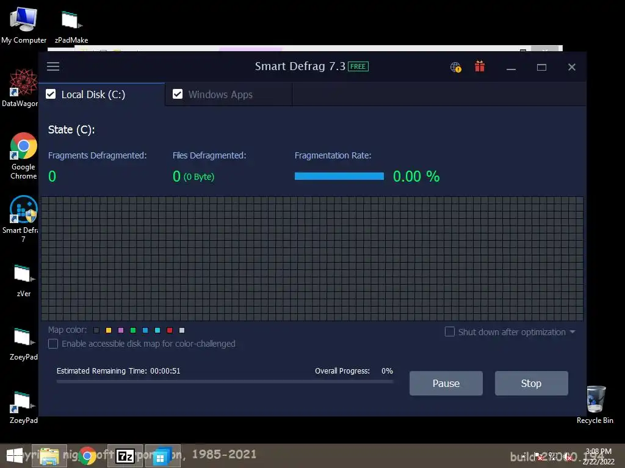Click the network tray icon
The image size is (625, 468).
[x=553, y=456]
